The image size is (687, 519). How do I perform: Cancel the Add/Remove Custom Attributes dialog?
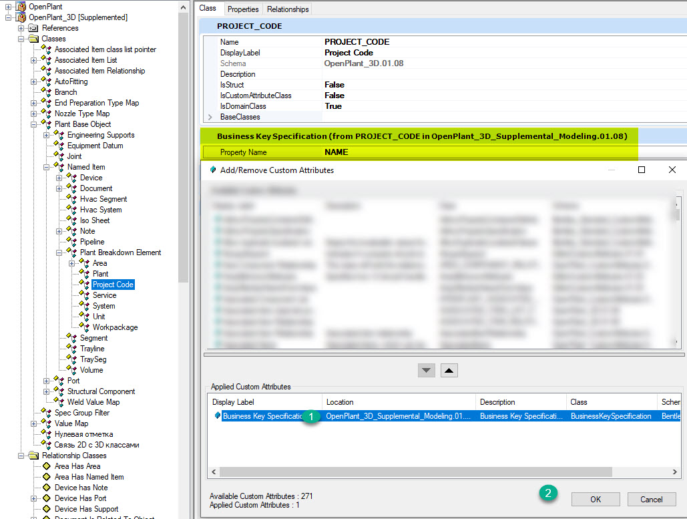(652, 499)
